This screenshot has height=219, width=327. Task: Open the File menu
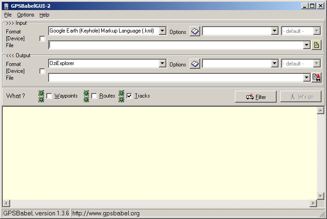point(8,15)
